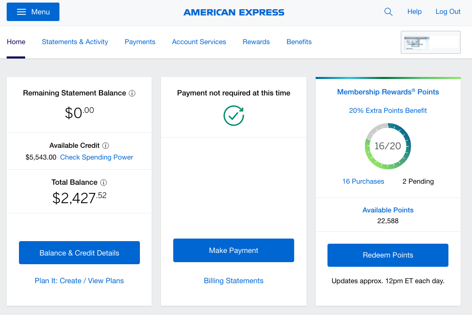
Task: Click Balance & Credit Details button
Action: coord(79,252)
